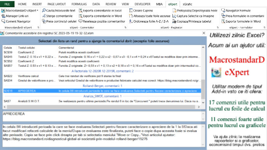Screen dimensions: 267x150
Task: Click group header Rolland-Berger, comentarii: 1
Action: pyautogui.click(x=102, y=86)
